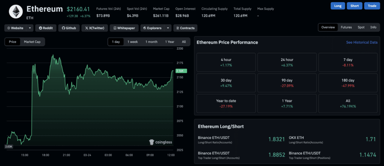Select the 1 Year timeframe
The height and width of the screenshot is (166, 384).
[x=169, y=42]
